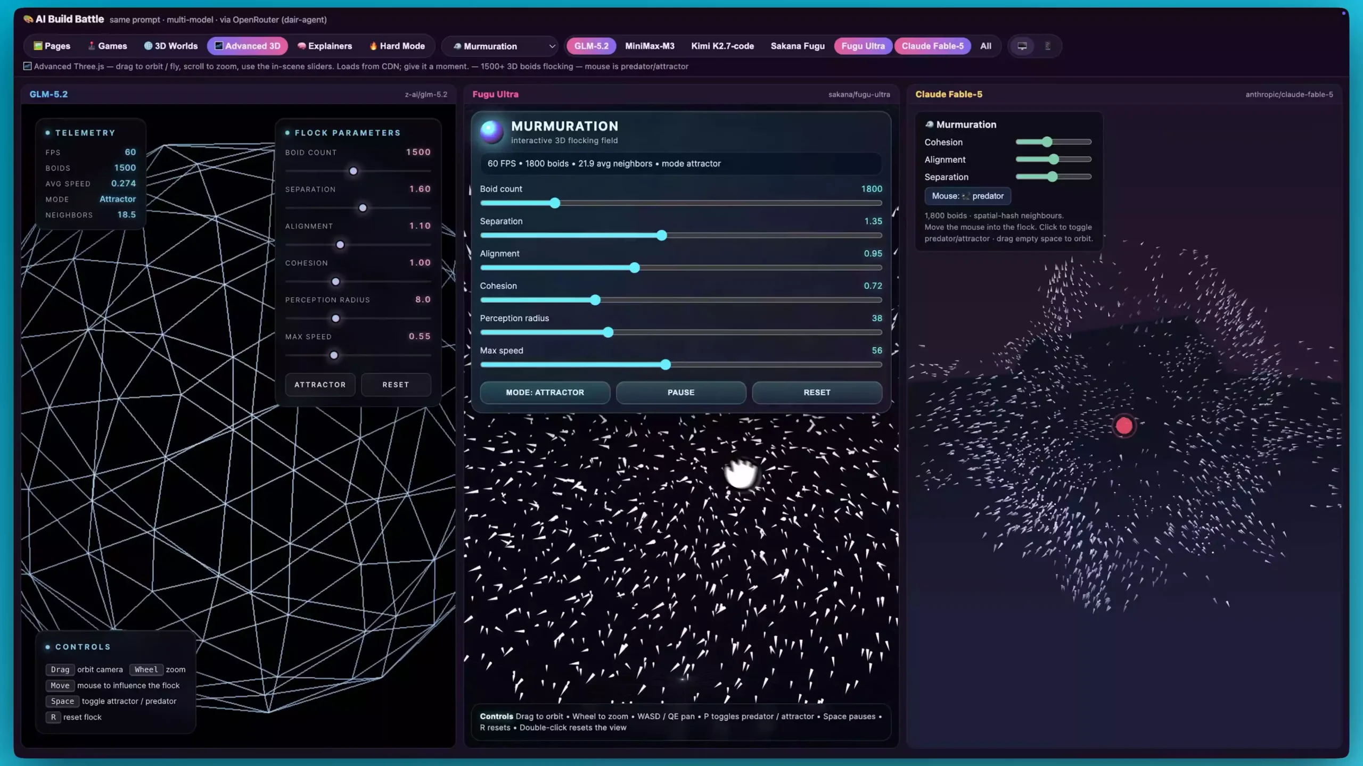Select the mobile view icon
This screenshot has width=1363, height=766.
click(x=1047, y=46)
